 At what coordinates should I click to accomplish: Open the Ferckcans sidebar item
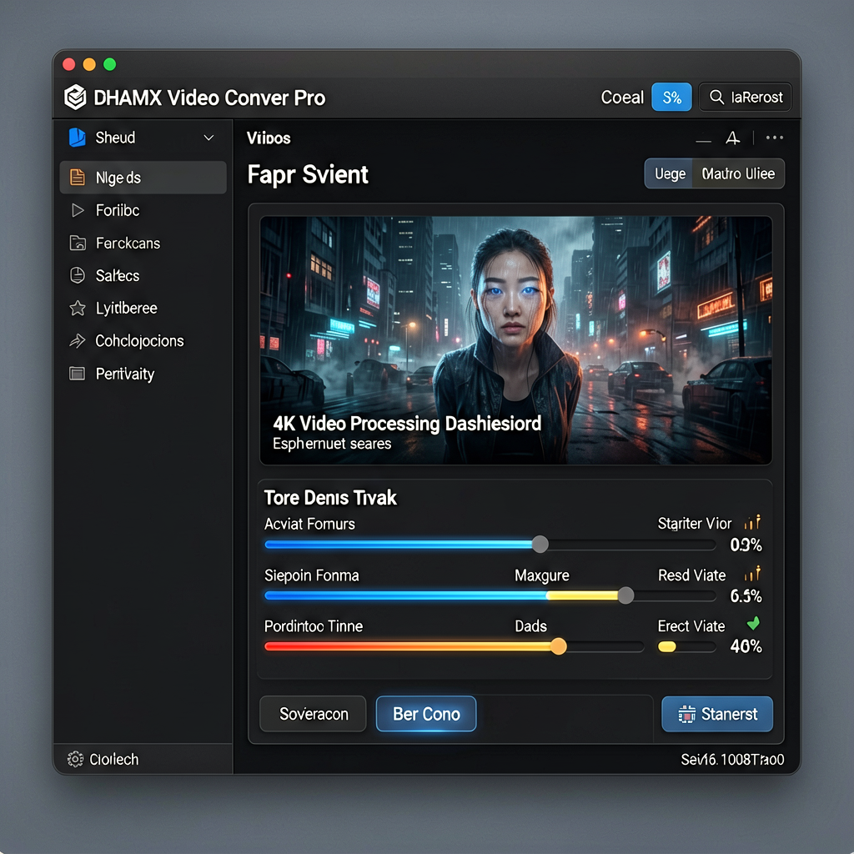pyautogui.click(x=143, y=243)
